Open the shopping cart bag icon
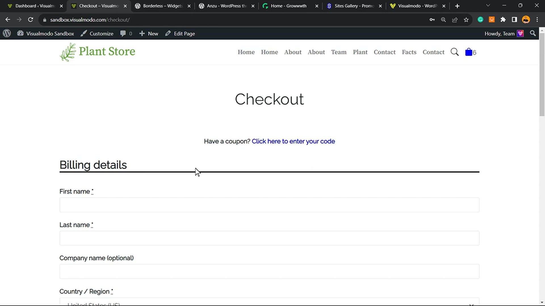 coord(469,52)
